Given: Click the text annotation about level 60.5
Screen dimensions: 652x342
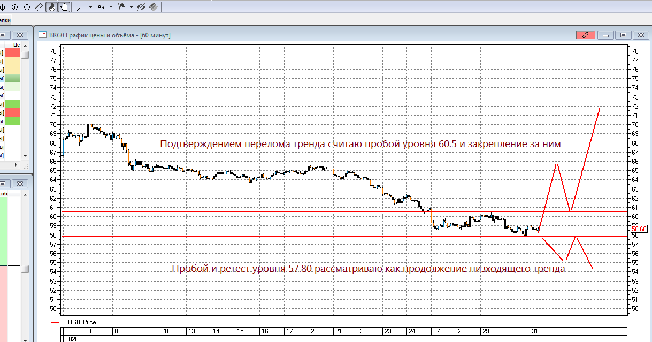Looking at the screenshot, I should pyautogui.click(x=361, y=145).
